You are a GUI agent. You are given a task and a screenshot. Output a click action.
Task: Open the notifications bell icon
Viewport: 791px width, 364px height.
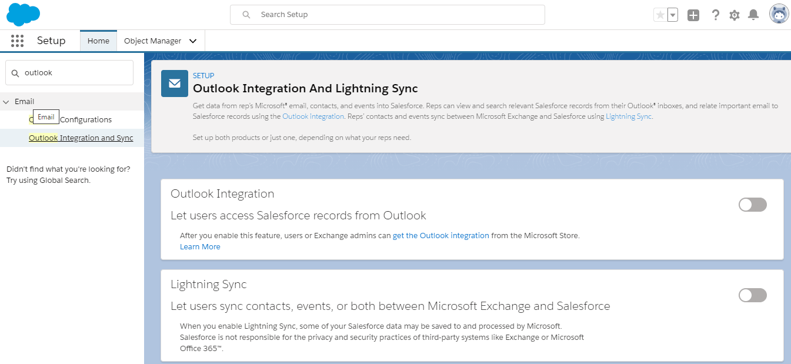click(753, 15)
